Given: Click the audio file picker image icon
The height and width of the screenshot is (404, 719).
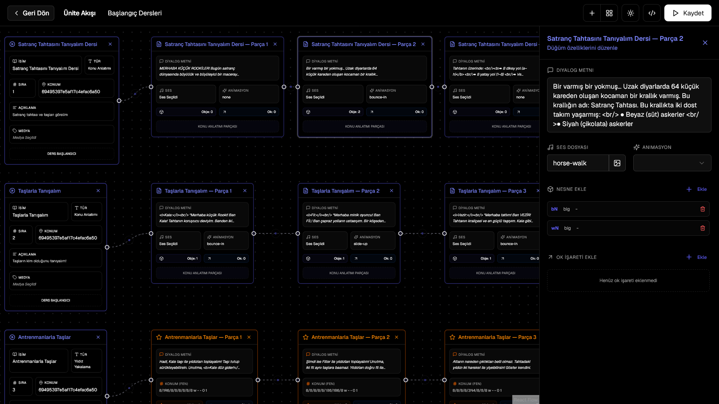Looking at the screenshot, I should pos(617,163).
